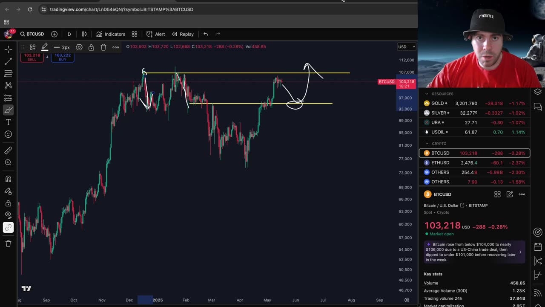This screenshot has width=545, height=307.
Task: Select the zoom in tool
Action: coord(8,162)
